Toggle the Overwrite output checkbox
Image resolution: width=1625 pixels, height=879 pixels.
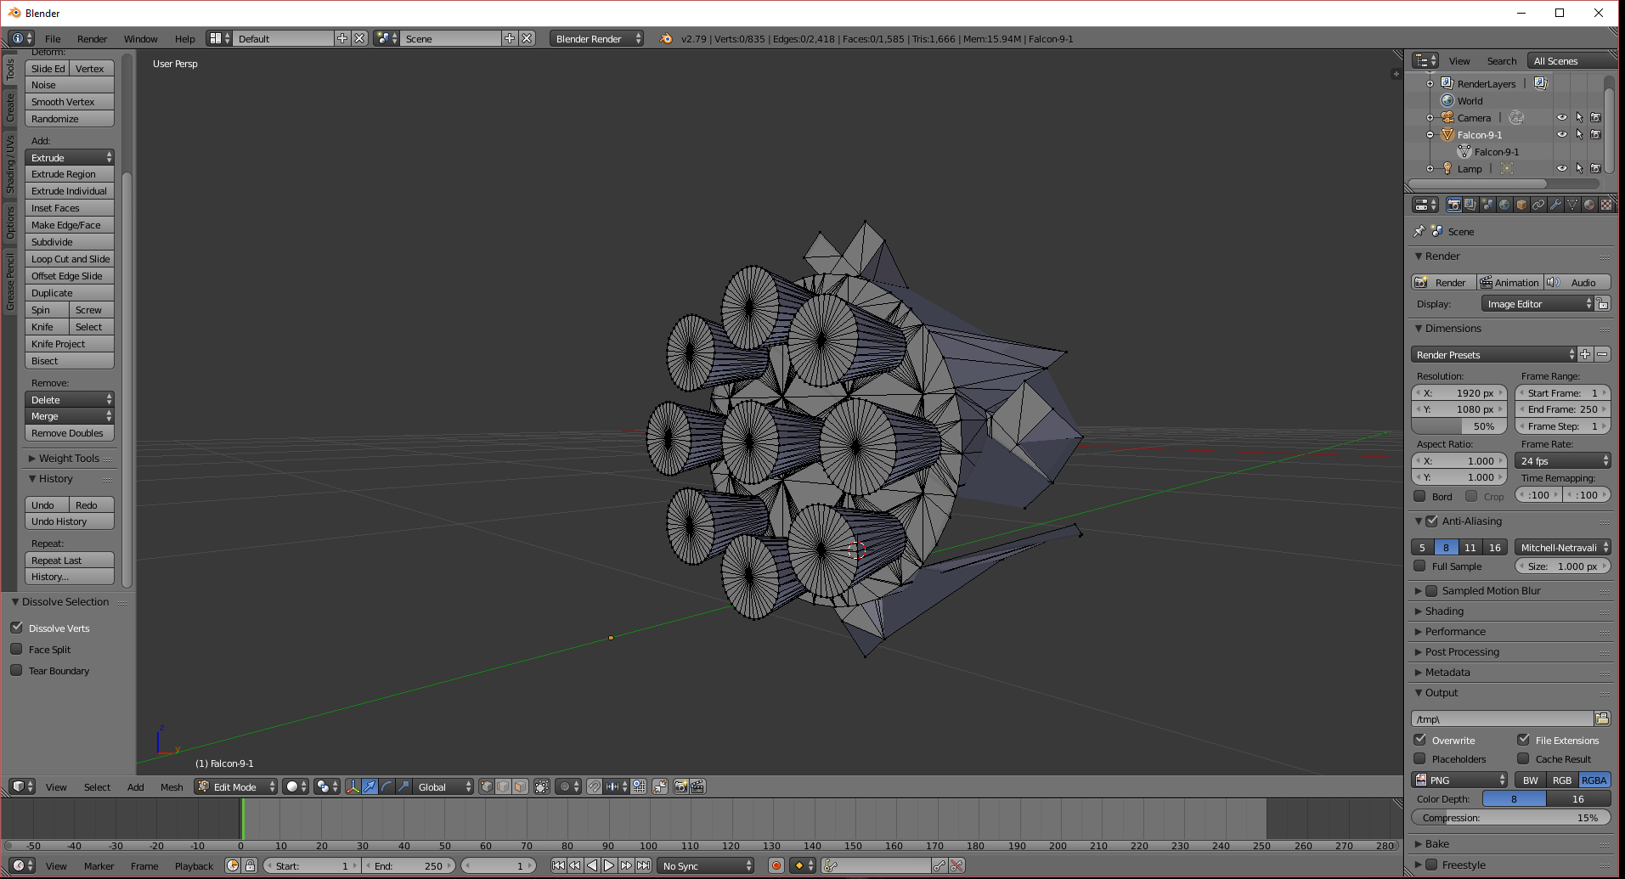pos(1420,740)
